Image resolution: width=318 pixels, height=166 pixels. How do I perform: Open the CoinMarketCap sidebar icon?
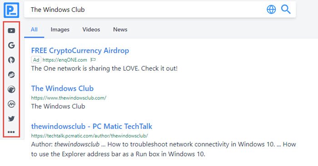(11, 104)
